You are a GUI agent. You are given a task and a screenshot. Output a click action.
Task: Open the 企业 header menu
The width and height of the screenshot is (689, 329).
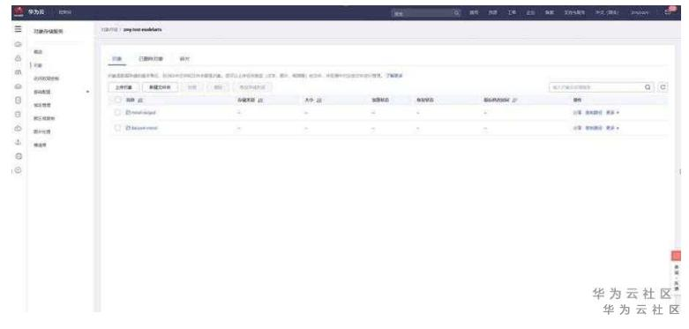click(531, 12)
